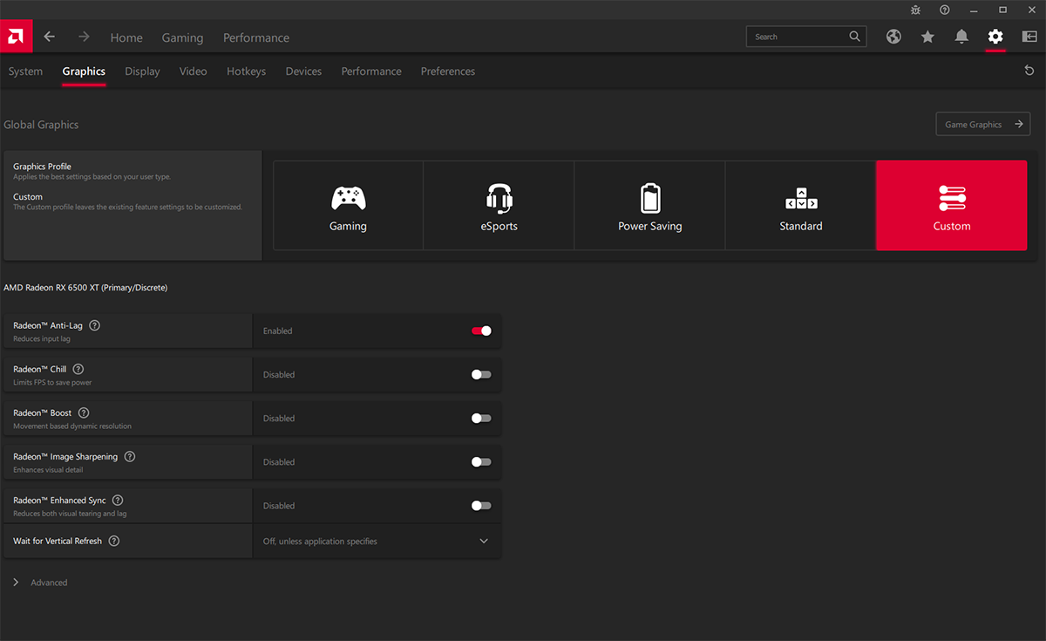Select the Standard profile tile
The width and height of the screenshot is (1046, 641).
[800, 206]
